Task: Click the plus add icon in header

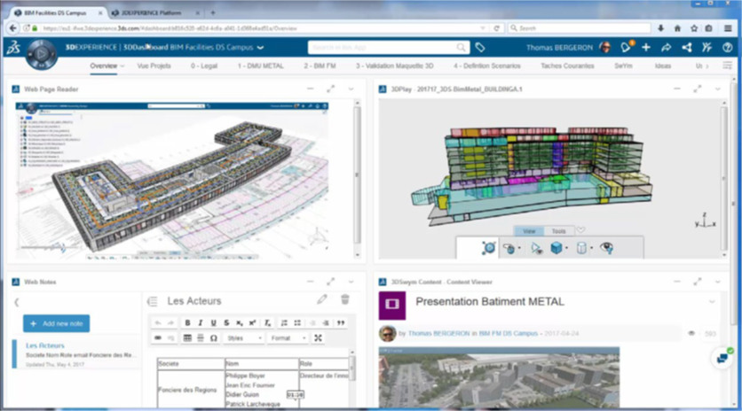Action: (x=646, y=47)
